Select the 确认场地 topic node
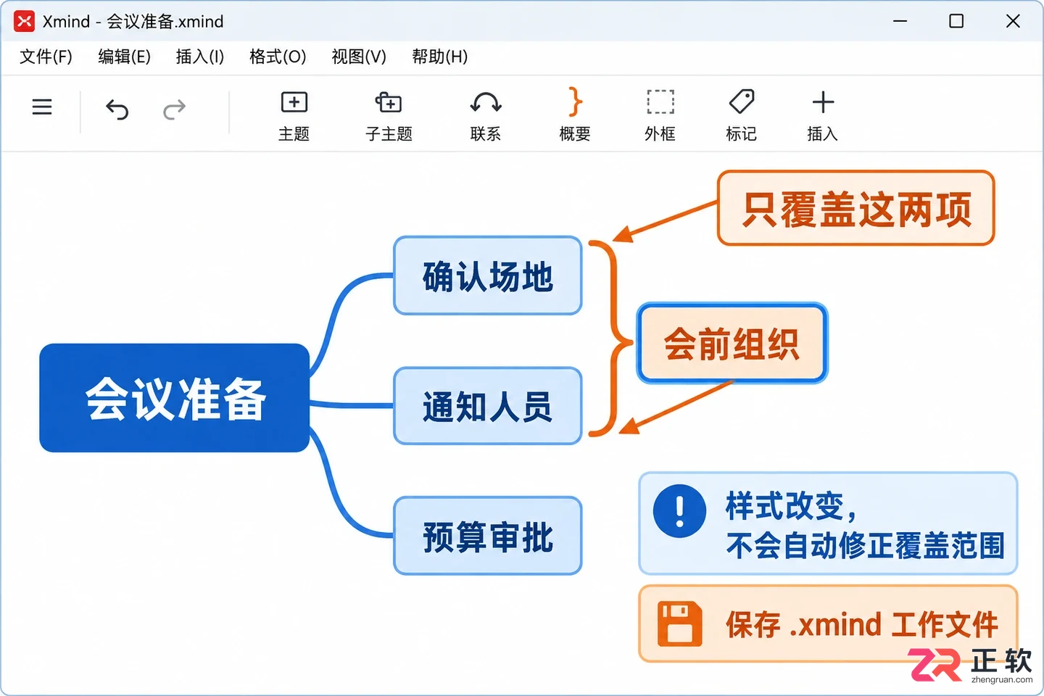Viewport: 1044px width, 696px height. point(488,275)
